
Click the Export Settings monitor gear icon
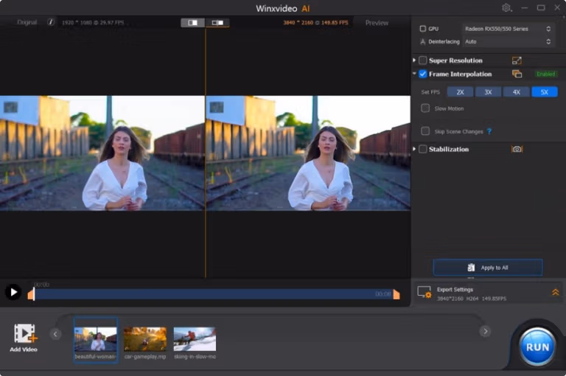[x=424, y=292]
